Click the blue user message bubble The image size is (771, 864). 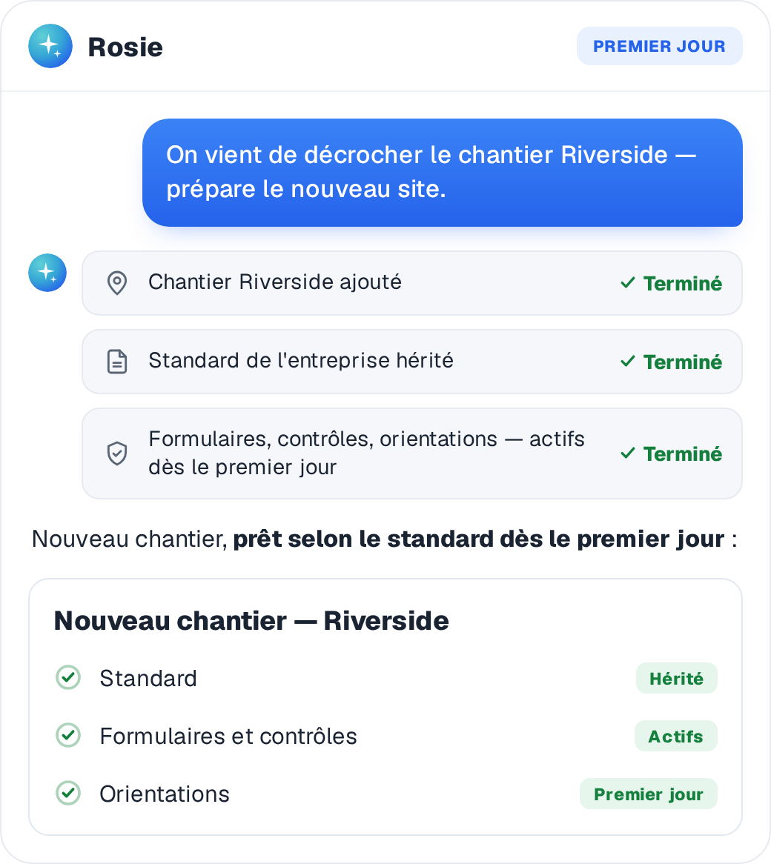[443, 173]
